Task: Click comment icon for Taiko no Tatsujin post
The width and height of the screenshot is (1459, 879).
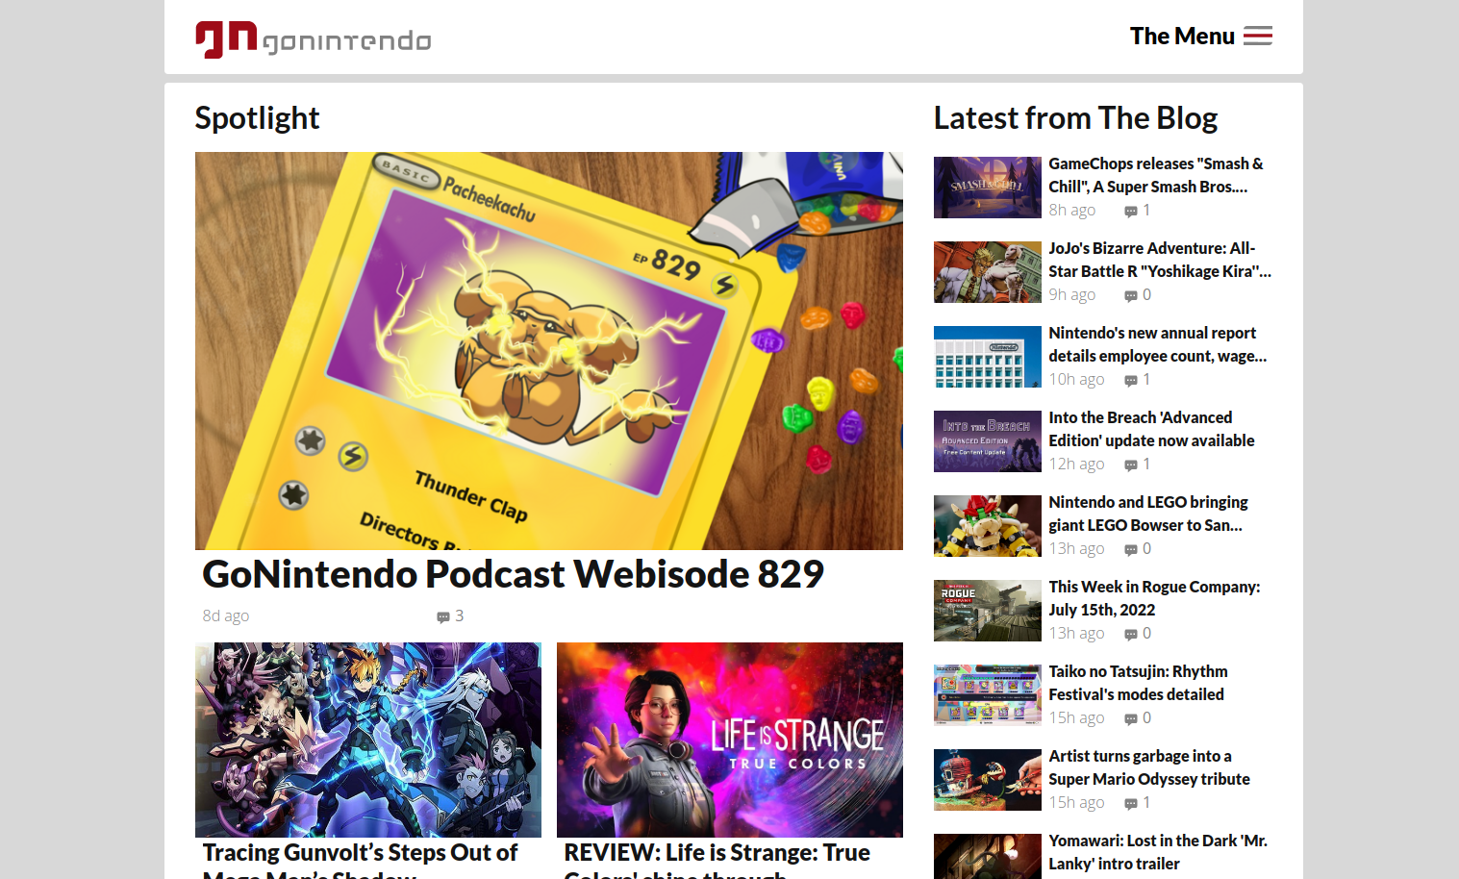Action: (x=1130, y=718)
